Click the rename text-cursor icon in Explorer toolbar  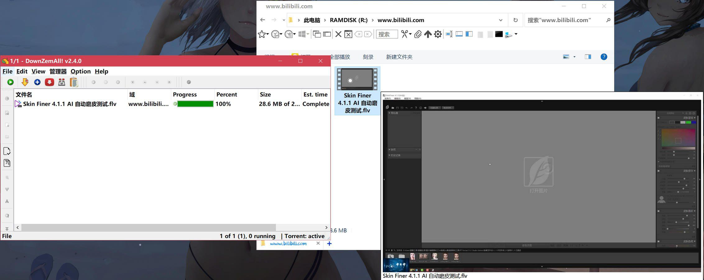(x=449, y=34)
